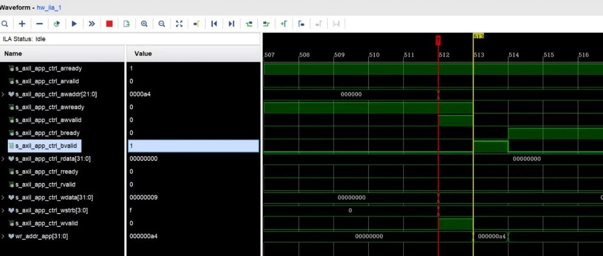The image size is (603, 256).
Task: Click the Name column header
Action: pyautogui.click(x=62, y=54)
